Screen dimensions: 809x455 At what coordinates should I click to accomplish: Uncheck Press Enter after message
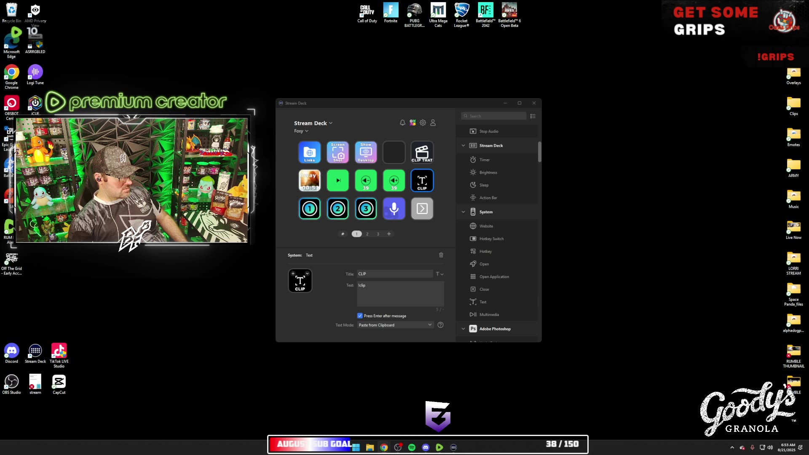[x=360, y=316]
